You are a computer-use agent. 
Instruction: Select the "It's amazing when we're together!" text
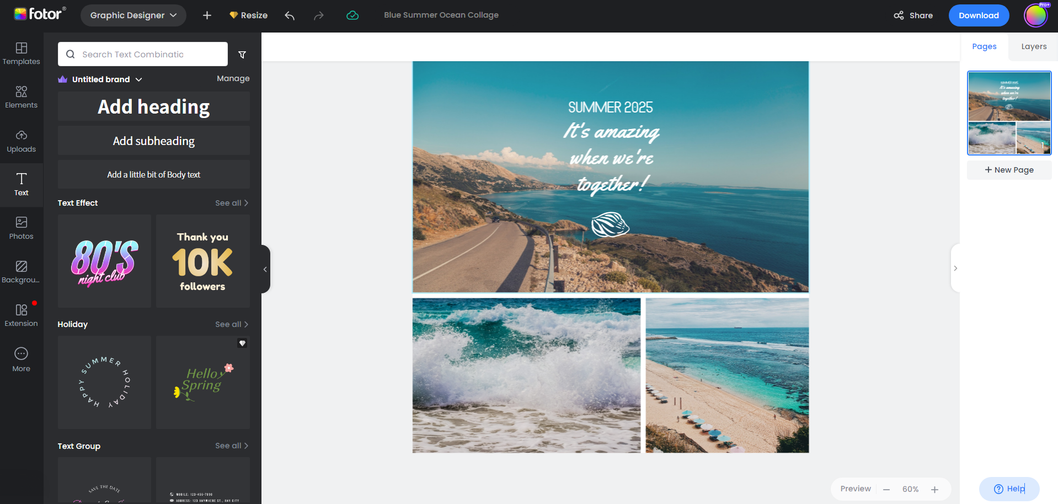pos(611,158)
